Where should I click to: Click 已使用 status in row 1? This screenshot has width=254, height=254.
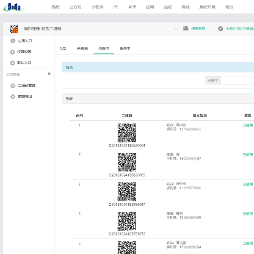click(248, 125)
